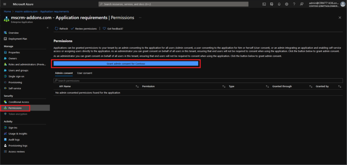Switch to the Admin consent tab
Viewport: 347px width, 165px height.
[x=64, y=73]
